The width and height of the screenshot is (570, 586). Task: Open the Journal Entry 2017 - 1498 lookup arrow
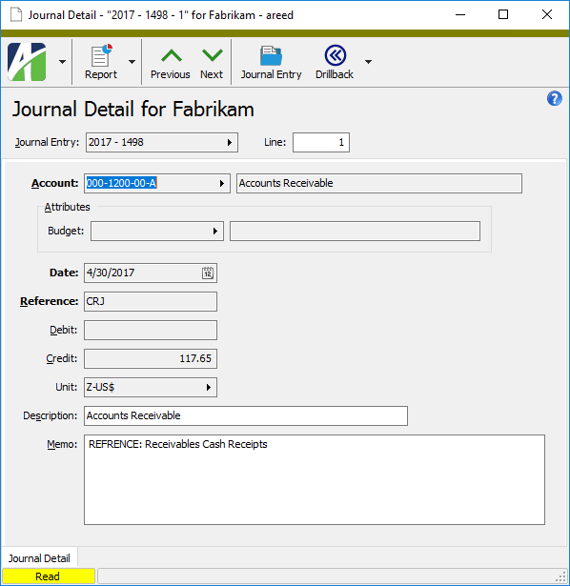tap(230, 142)
